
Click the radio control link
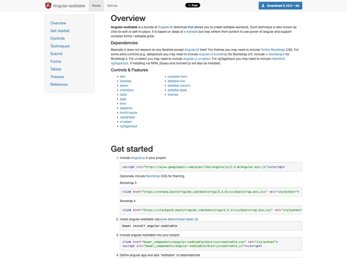tap(123, 95)
